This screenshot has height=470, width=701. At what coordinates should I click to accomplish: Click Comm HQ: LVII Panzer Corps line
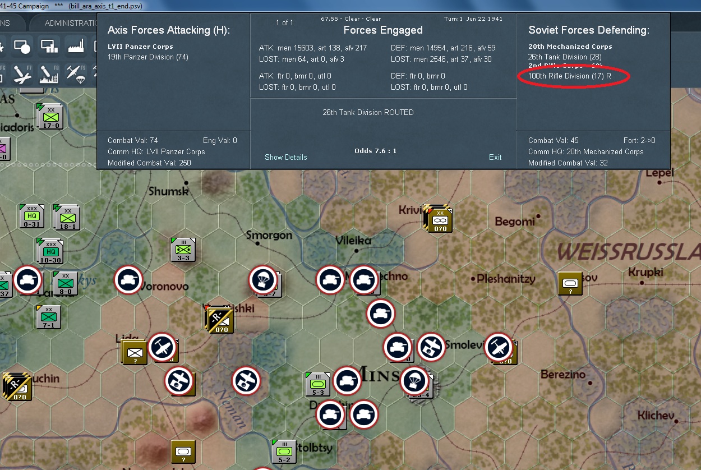tap(156, 151)
